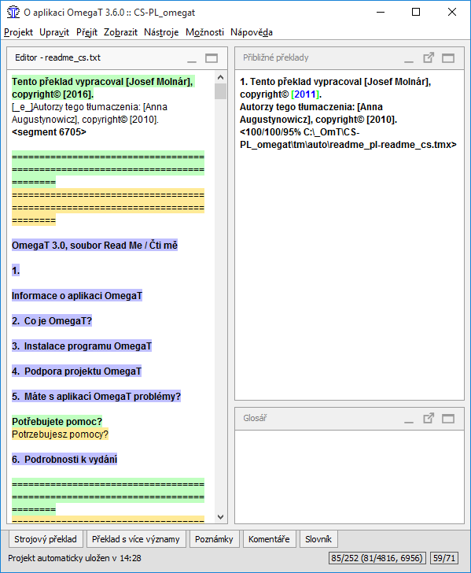Click the editor scrollbar up arrow
Screen dimensions: 471x573
pyautogui.click(x=220, y=77)
